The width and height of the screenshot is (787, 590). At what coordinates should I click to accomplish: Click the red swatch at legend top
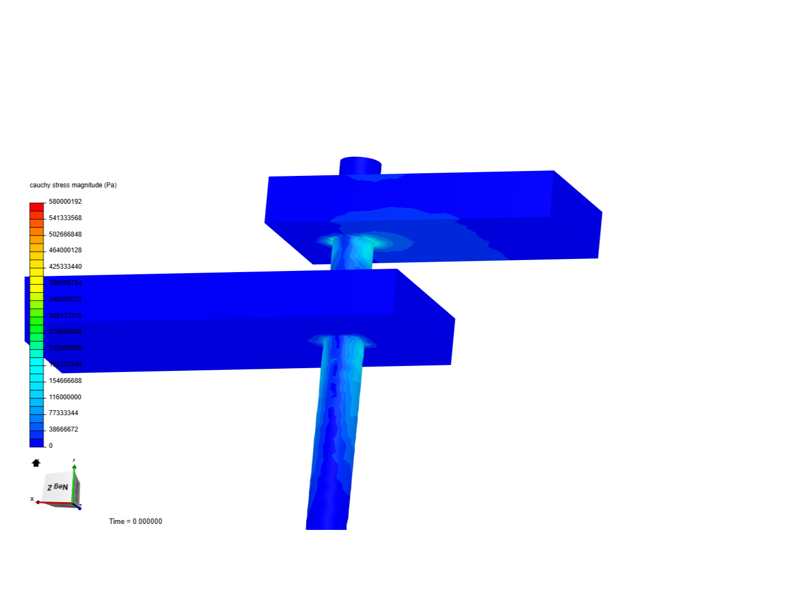(37, 207)
